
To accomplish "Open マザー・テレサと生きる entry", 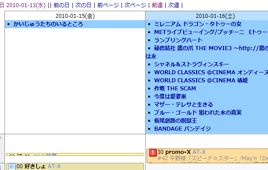I will pyautogui.click(x=184, y=105).
